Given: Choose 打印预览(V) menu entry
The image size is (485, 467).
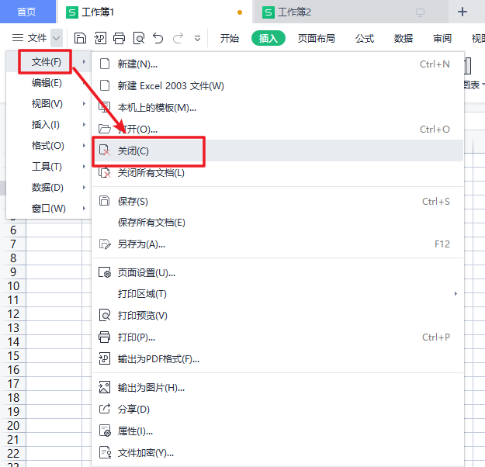Looking at the screenshot, I should tap(278, 316).
